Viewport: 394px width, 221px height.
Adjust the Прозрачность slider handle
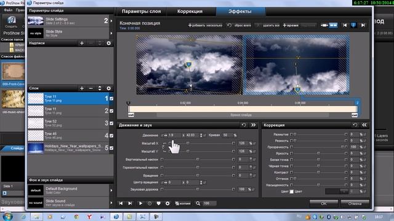coord(342,147)
